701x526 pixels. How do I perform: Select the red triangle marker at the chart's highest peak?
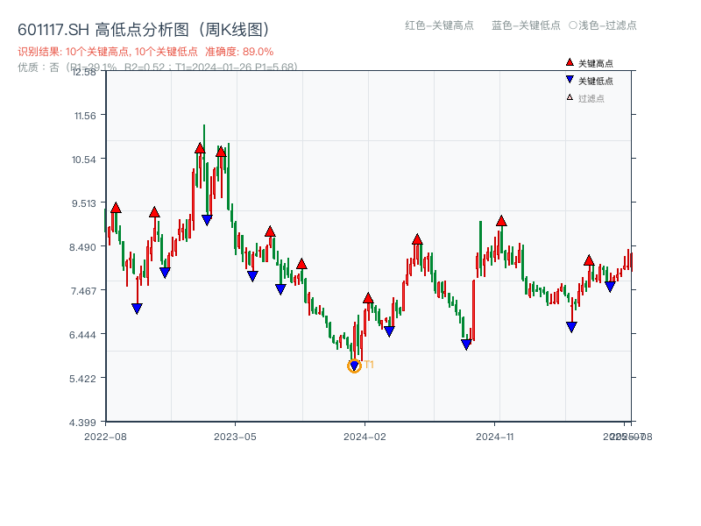(x=199, y=148)
